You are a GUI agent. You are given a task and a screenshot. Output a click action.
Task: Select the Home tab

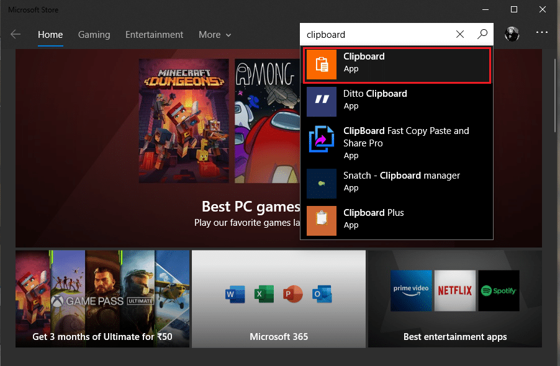click(x=50, y=35)
